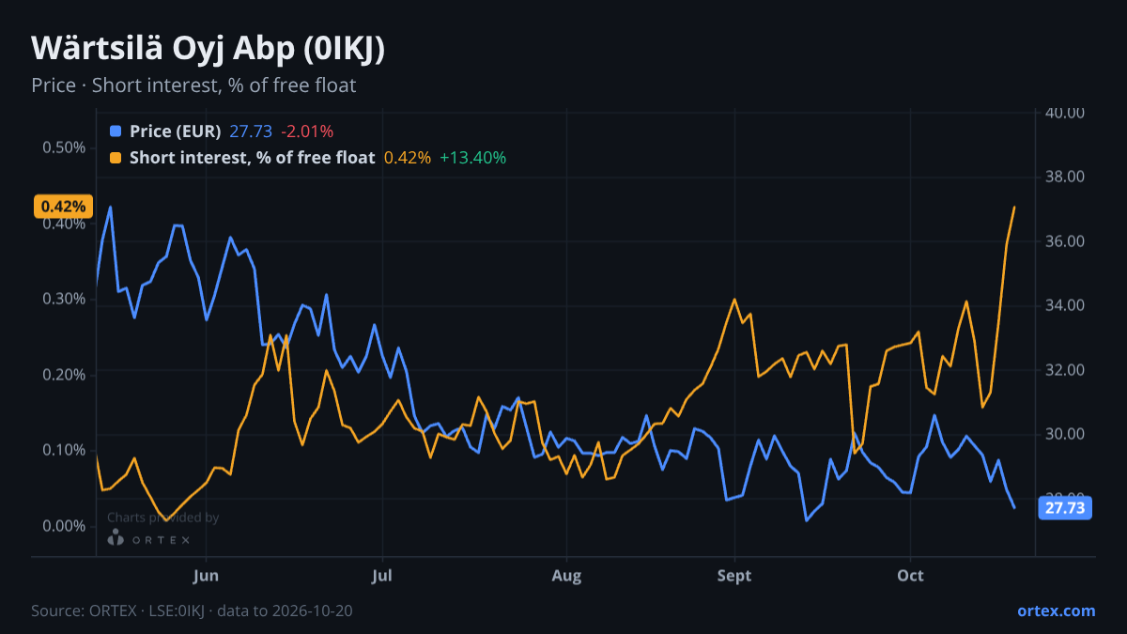Click the 0.10% left axis label

(64, 450)
